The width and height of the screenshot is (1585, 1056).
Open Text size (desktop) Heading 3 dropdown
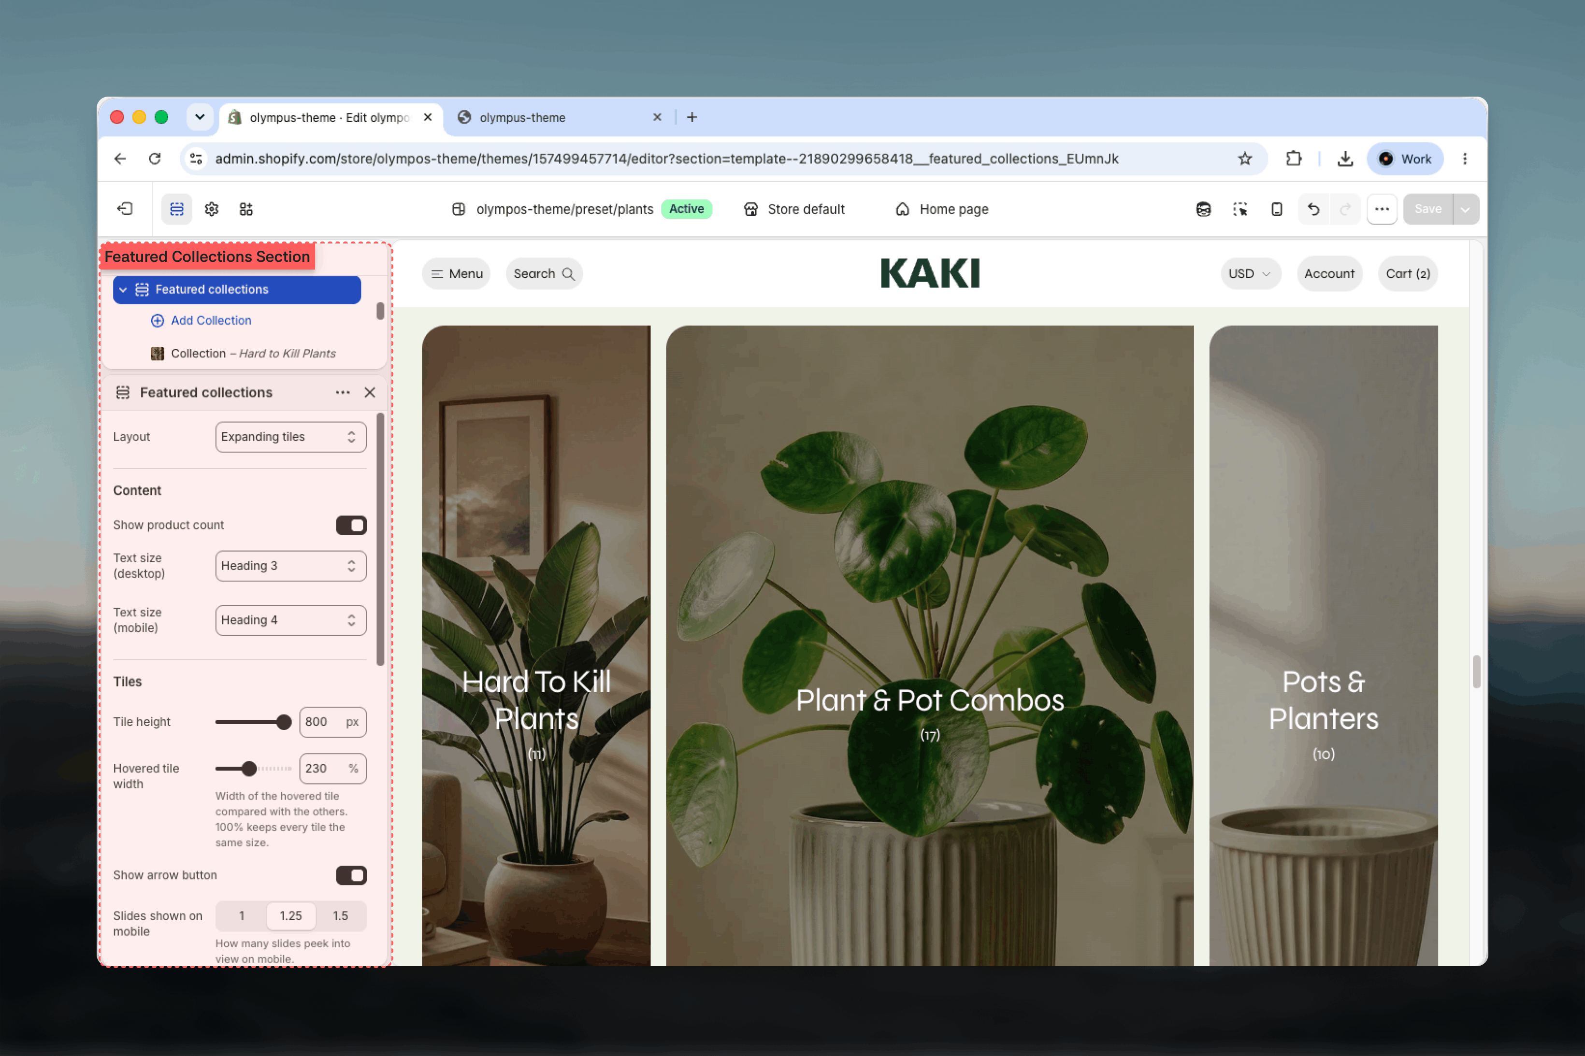[x=291, y=566]
